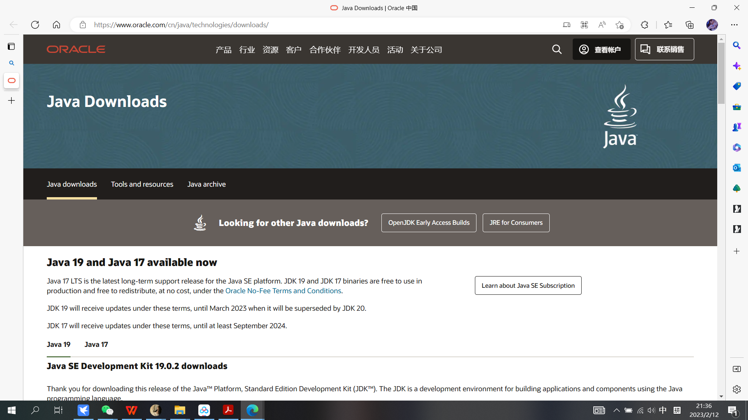Image resolution: width=748 pixels, height=420 pixels.
Task: Add this page to favorites
Action: [619, 25]
